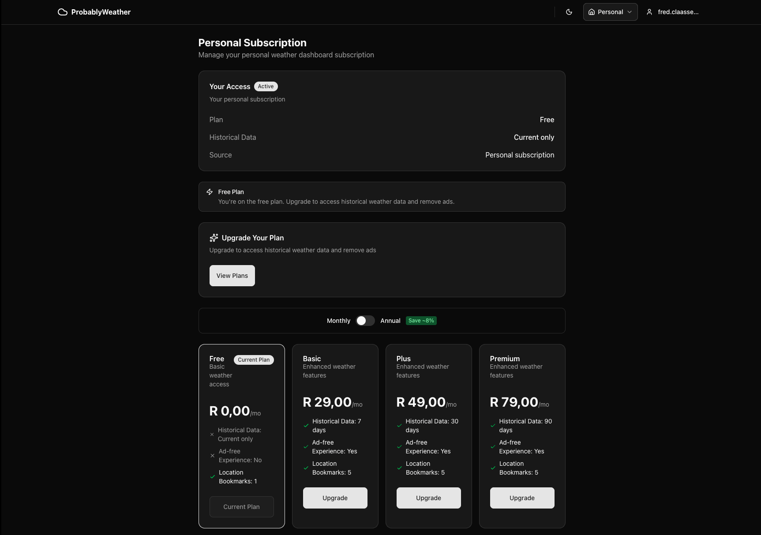Image resolution: width=761 pixels, height=535 pixels.
Task: Click the ProbablyWeather brand name in header
Action: [x=101, y=12]
